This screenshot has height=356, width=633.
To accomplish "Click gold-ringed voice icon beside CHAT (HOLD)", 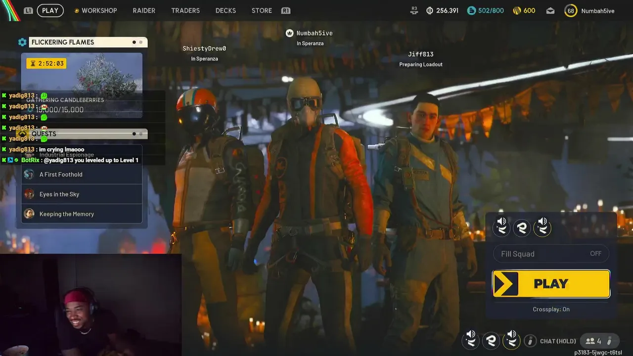I will pyautogui.click(x=511, y=340).
